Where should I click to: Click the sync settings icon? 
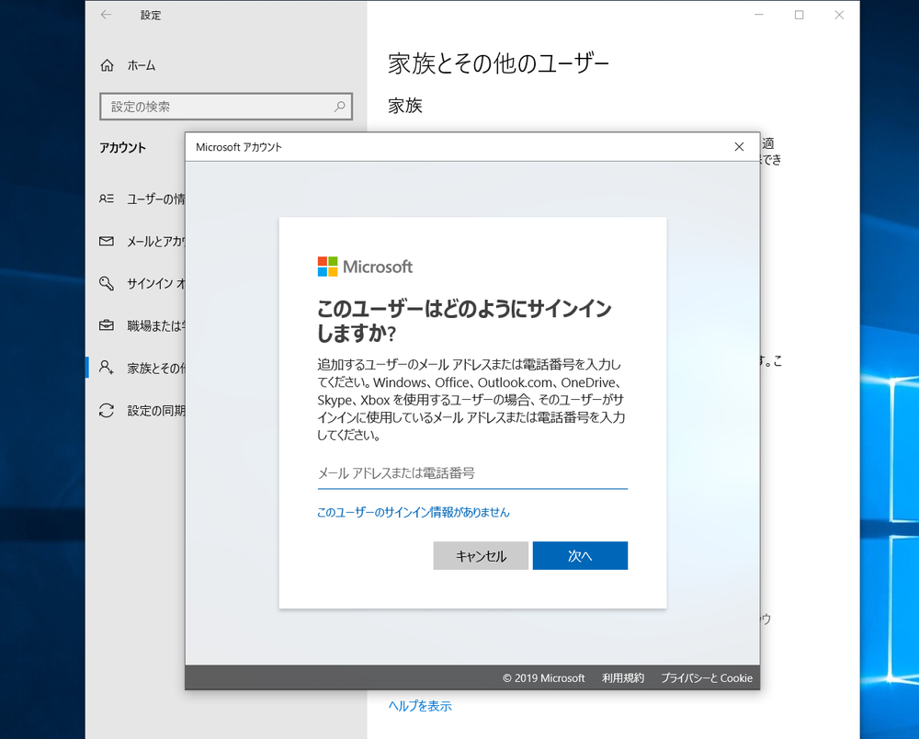pos(108,410)
